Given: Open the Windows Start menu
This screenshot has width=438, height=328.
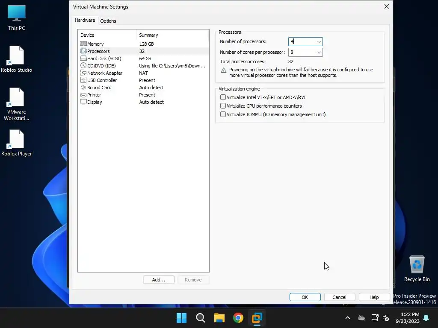Looking at the screenshot, I should 181,318.
